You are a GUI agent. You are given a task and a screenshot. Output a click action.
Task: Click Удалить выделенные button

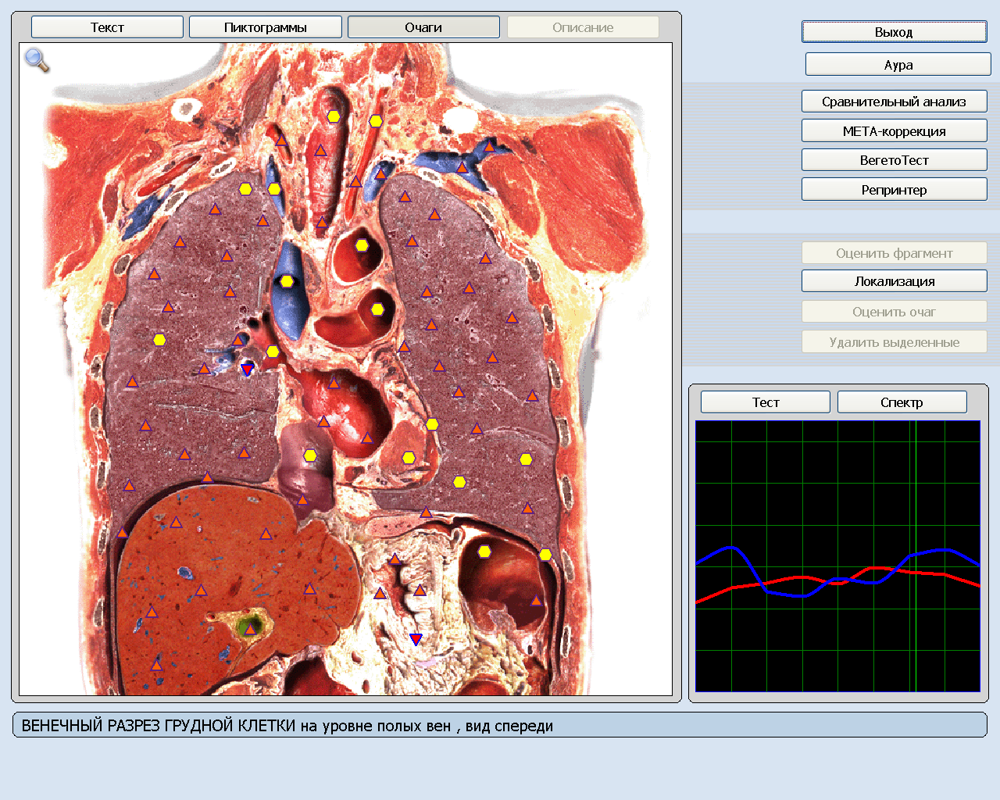coord(894,342)
